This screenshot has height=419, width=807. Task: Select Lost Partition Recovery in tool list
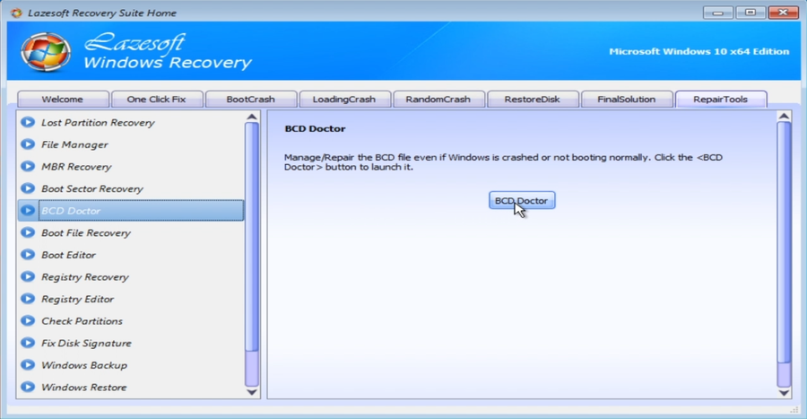(x=131, y=123)
